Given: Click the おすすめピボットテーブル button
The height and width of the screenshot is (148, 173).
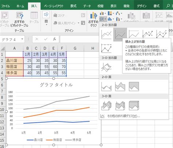Looking at the screenshot, I should (x=19, y=19).
